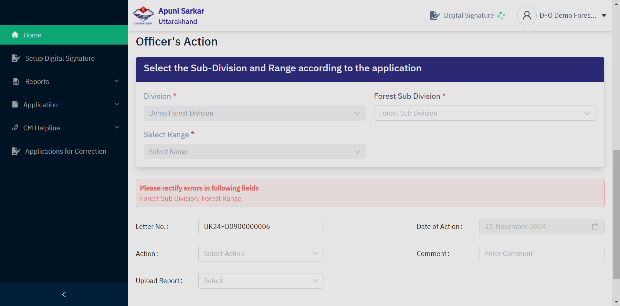Click the vertical page scrollbar thumb
Screen dimensions: 620x306
616,215
